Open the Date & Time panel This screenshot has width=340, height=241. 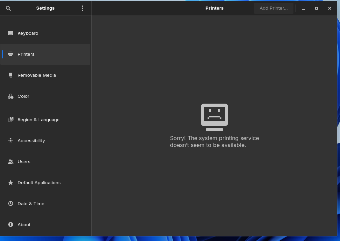[x=31, y=203]
